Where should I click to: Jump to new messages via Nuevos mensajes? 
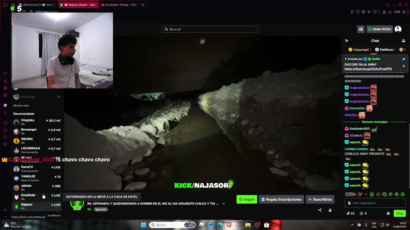tap(375, 122)
